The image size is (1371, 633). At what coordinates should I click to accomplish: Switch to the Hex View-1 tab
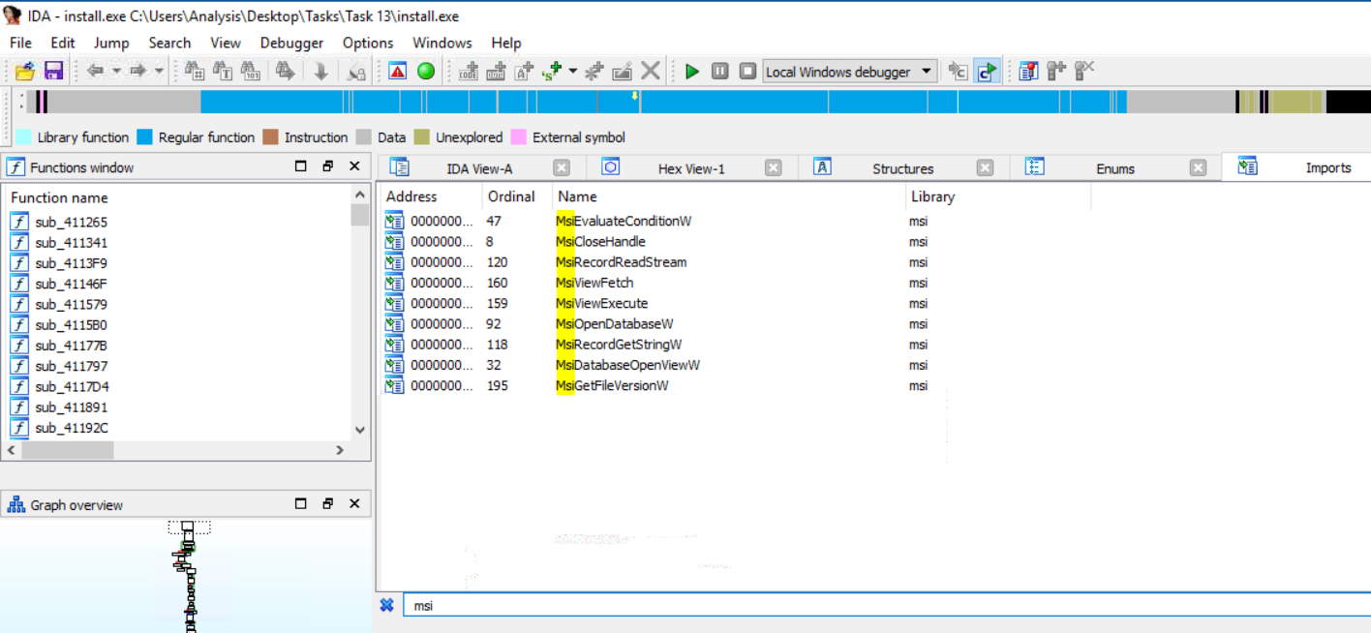[x=690, y=168]
